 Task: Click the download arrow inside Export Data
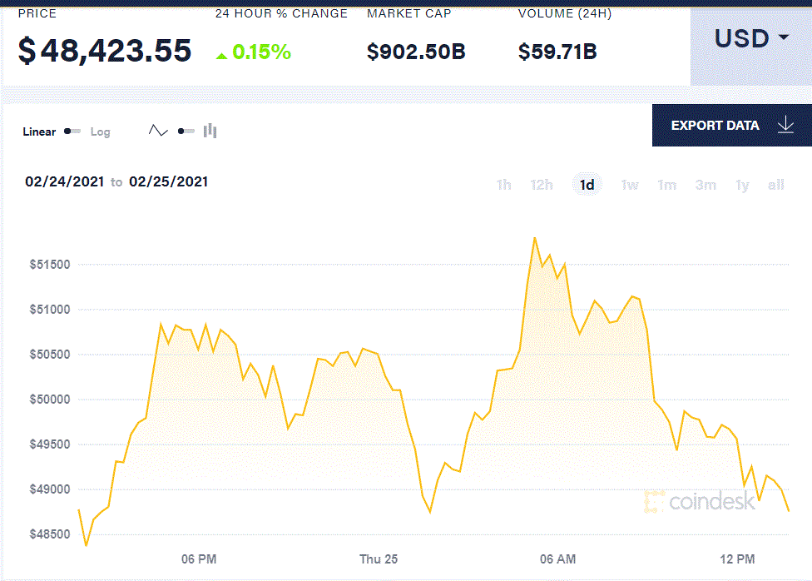point(785,125)
